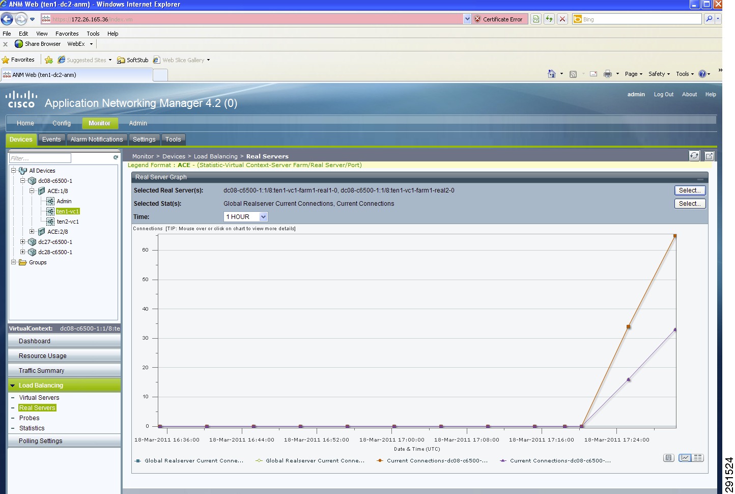Viewport: 735px width, 494px height.
Task: Toggle Current Connections legend entry with purple marker
Action: (555, 461)
